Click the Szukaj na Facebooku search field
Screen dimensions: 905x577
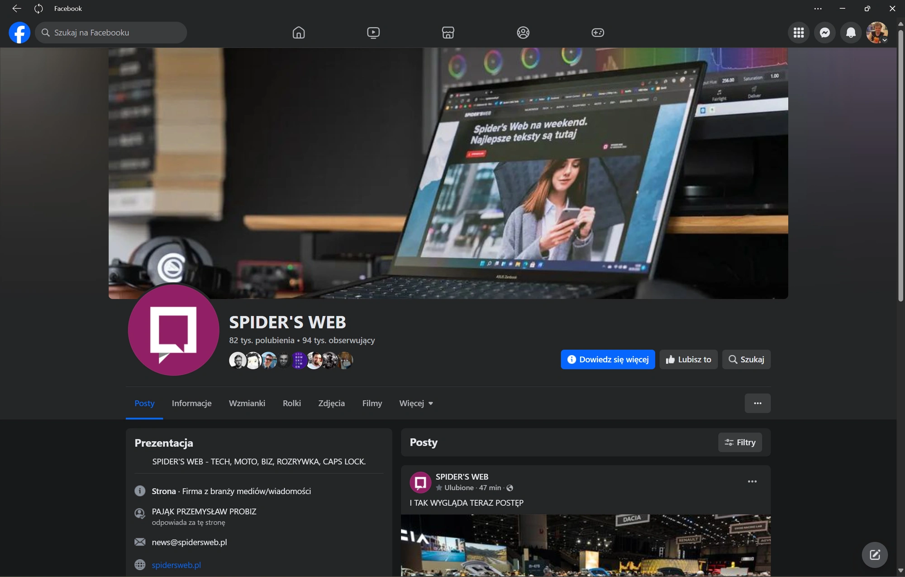[x=111, y=33]
